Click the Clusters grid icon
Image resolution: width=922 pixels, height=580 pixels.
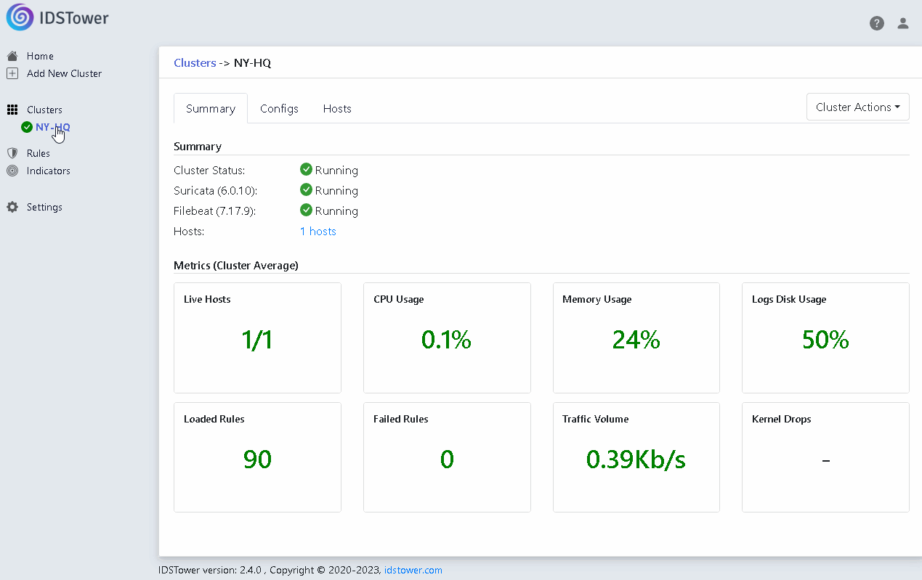pyautogui.click(x=12, y=110)
